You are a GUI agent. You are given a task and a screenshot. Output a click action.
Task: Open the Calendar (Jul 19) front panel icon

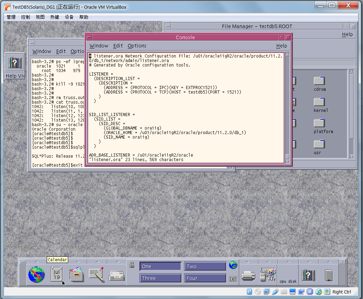pyautogui.click(x=56, y=275)
